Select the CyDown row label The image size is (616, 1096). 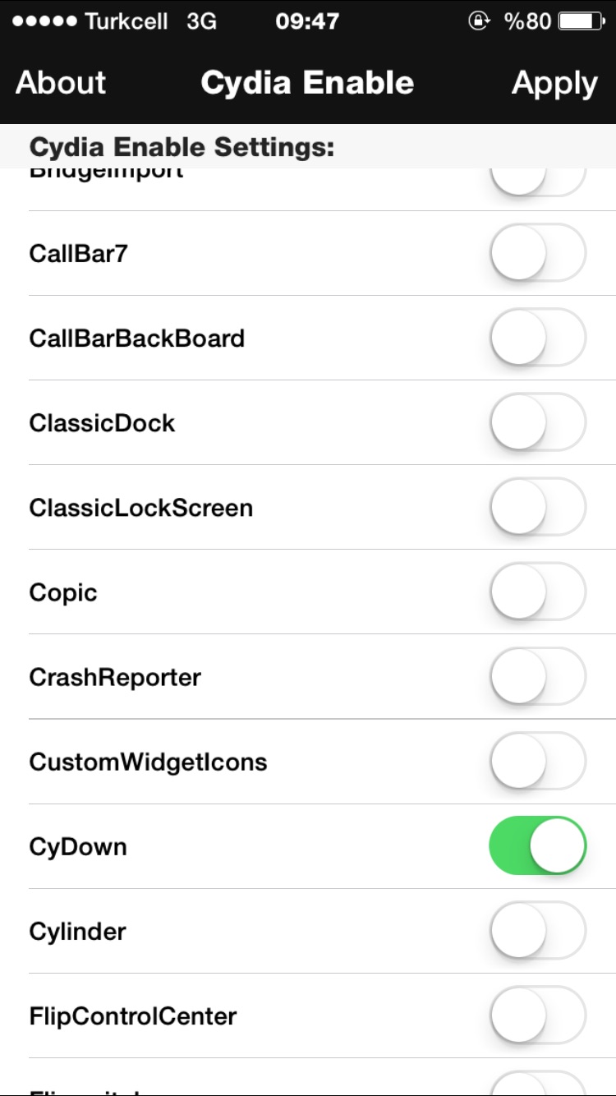tap(78, 847)
